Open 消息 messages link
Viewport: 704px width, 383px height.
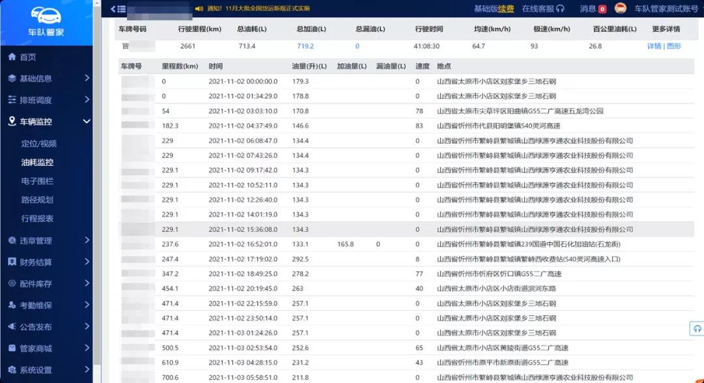(x=588, y=8)
